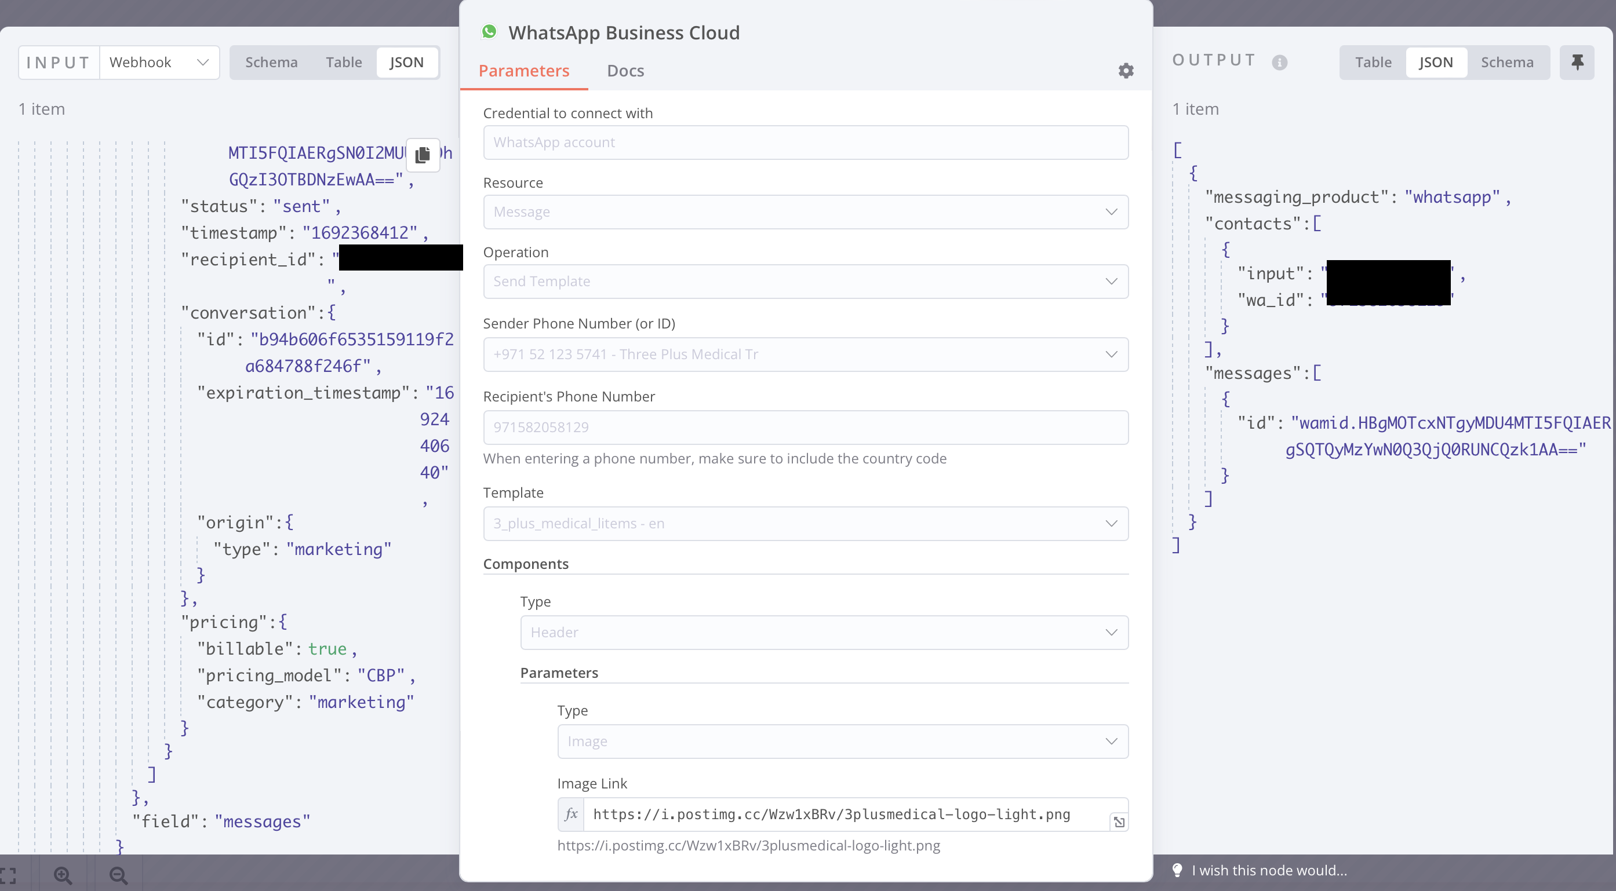Click the "expiration_timestamp" key in input

pos(304,393)
